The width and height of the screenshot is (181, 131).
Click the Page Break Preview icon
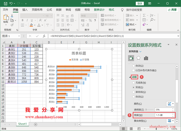pos(139,129)
